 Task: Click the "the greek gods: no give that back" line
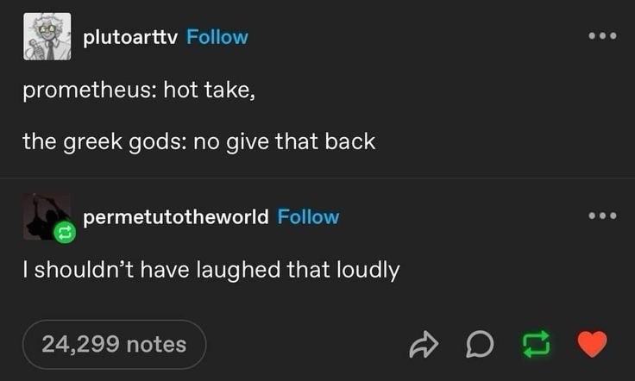198,142
